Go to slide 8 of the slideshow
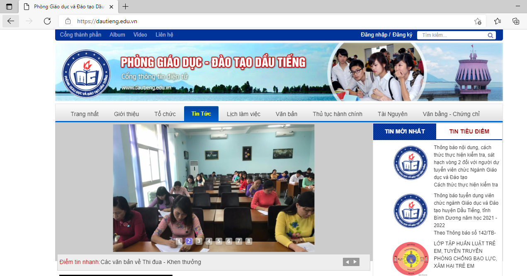This screenshot has height=276, width=527. [x=249, y=241]
